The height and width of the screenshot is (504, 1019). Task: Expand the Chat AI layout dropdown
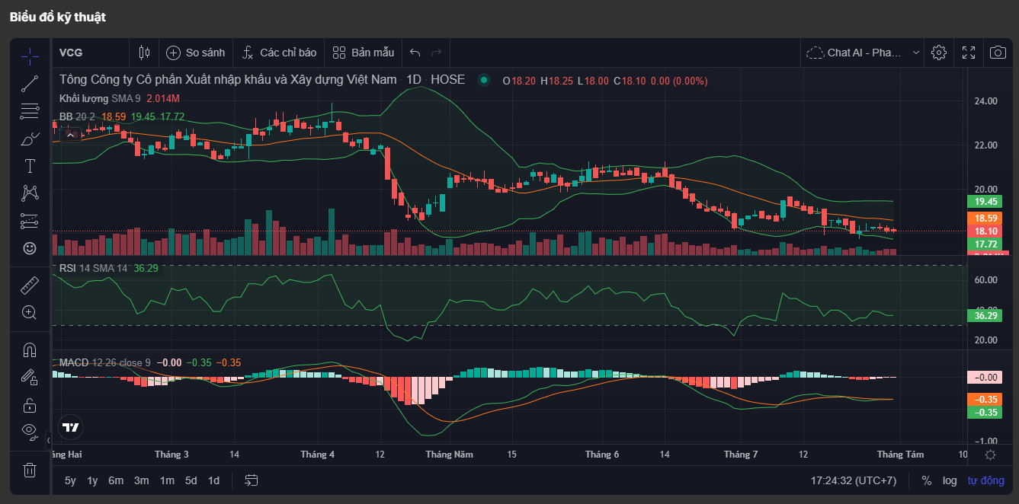pos(864,53)
